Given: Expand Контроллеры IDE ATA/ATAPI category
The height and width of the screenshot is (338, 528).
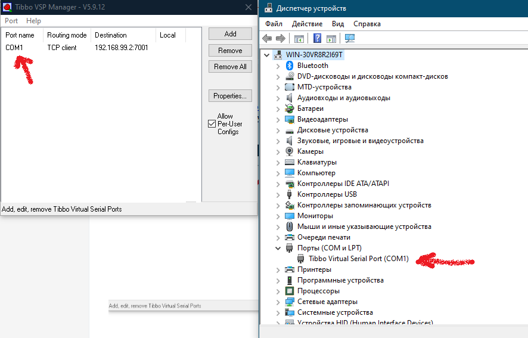Looking at the screenshot, I should coord(278,184).
